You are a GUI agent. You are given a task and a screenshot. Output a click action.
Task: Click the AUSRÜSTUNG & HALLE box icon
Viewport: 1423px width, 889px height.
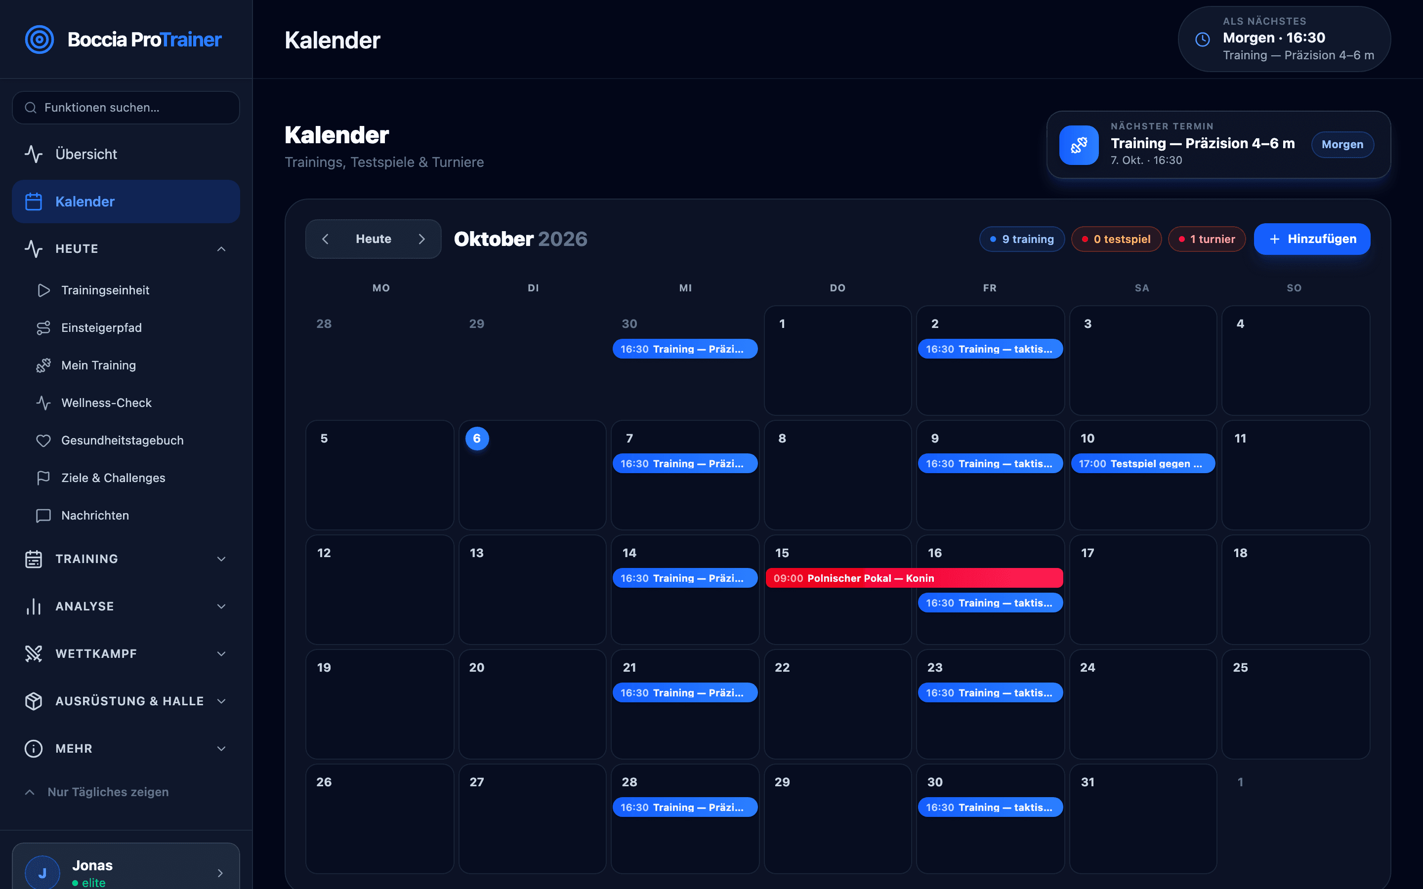(34, 701)
